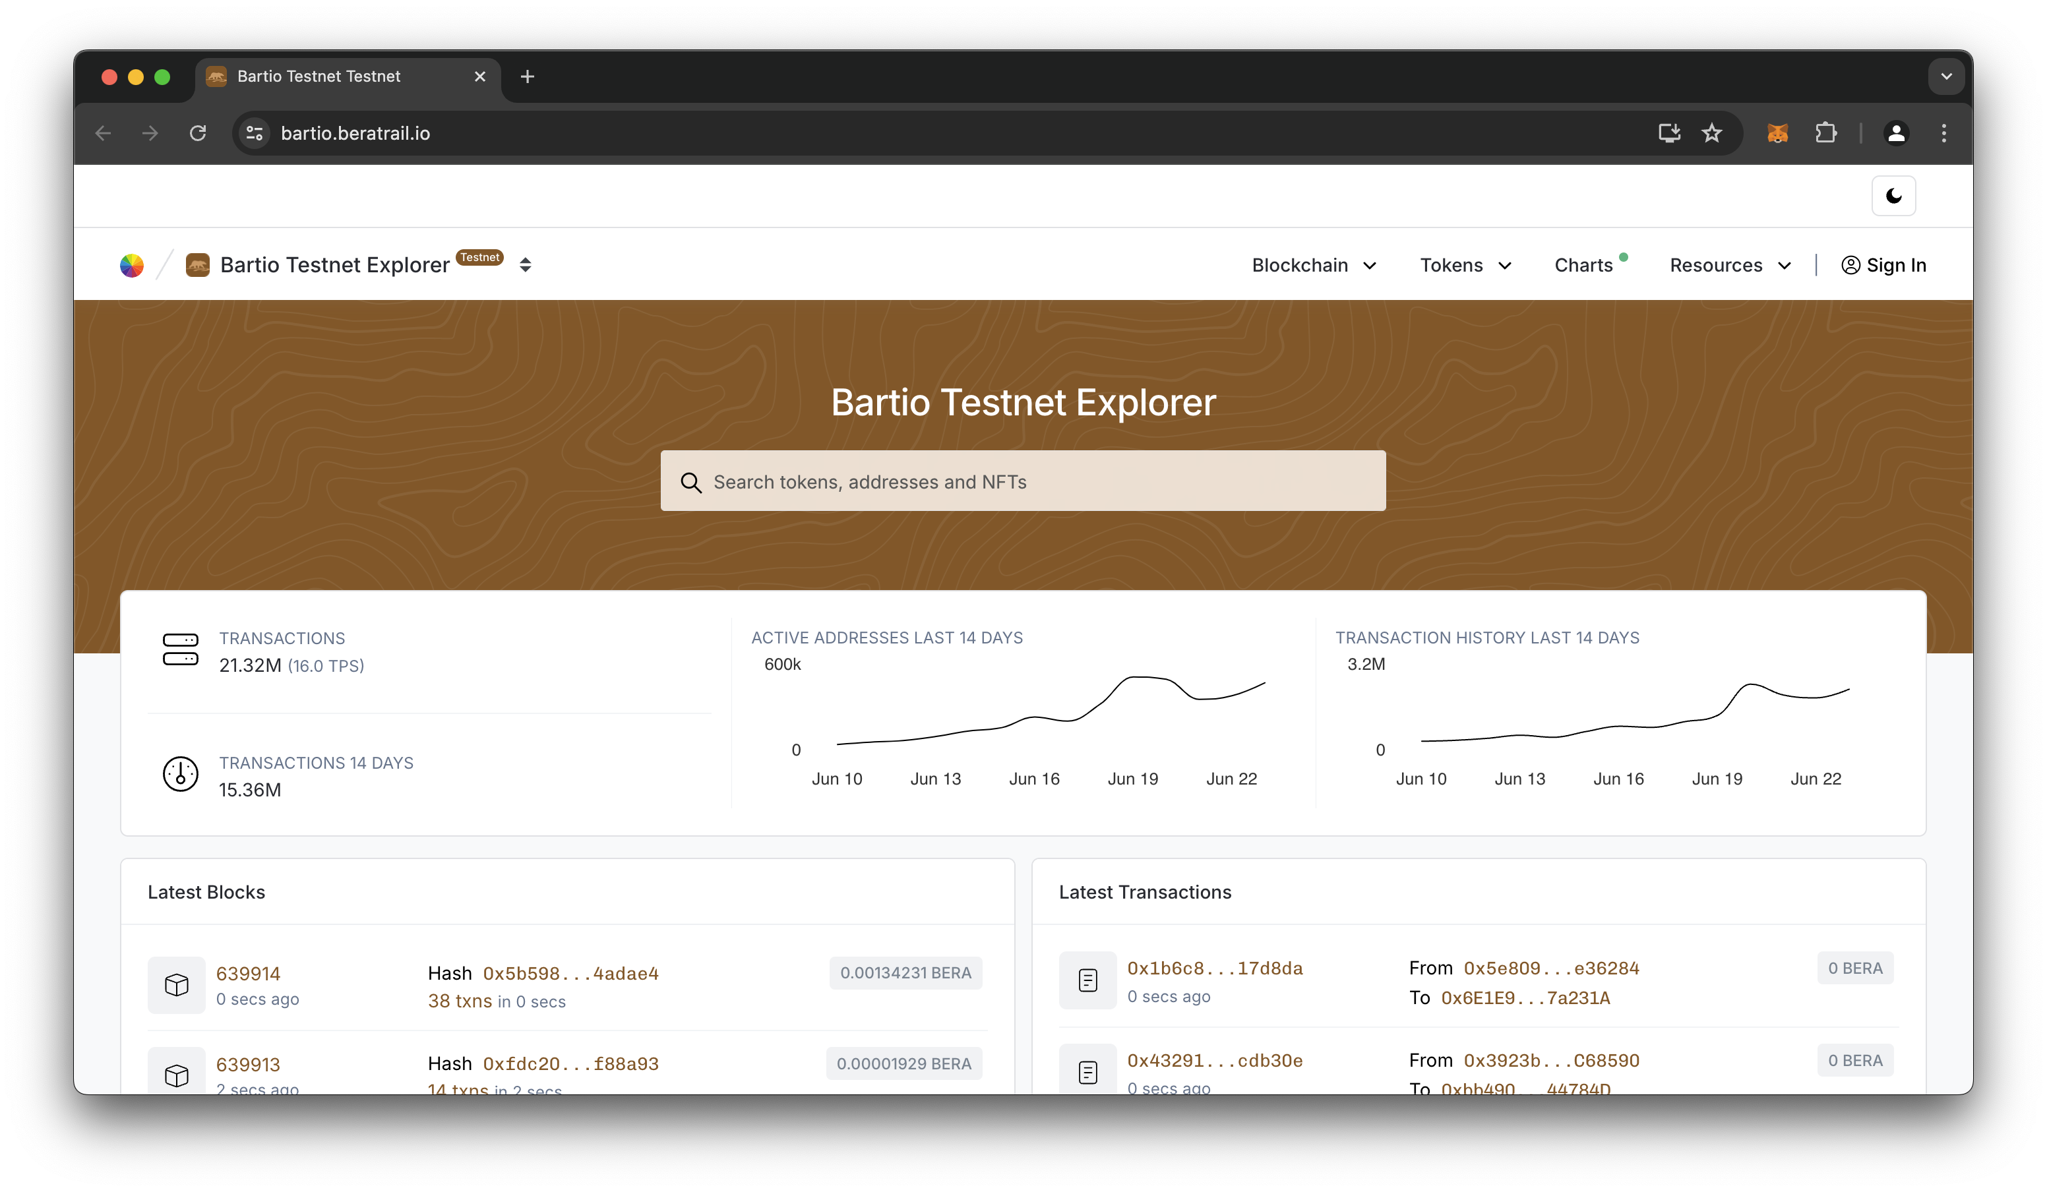This screenshot has width=2047, height=1192.
Task: Close the Bartio Testnet Testnet tab
Action: point(480,76)
